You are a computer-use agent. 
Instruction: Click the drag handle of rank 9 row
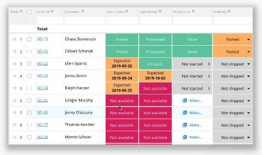coord(15,137)
